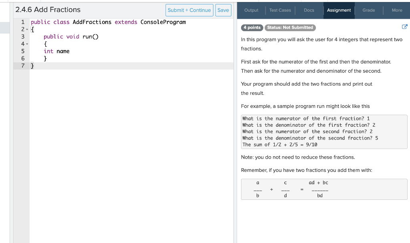Viewport: 410px width, 243px height.
Task: Click line number 3 in the gutter
Action: pyautogui.click(x=23, y=36)
